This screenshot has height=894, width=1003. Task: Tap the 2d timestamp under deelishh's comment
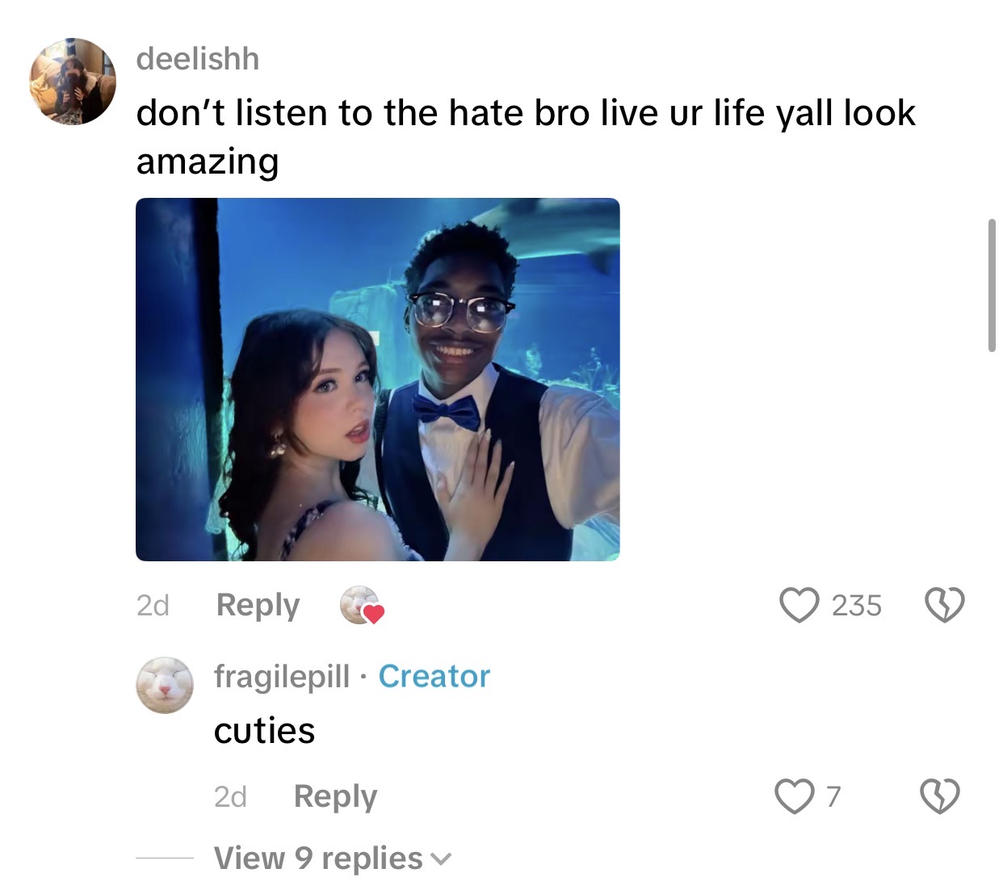(153, 605)
